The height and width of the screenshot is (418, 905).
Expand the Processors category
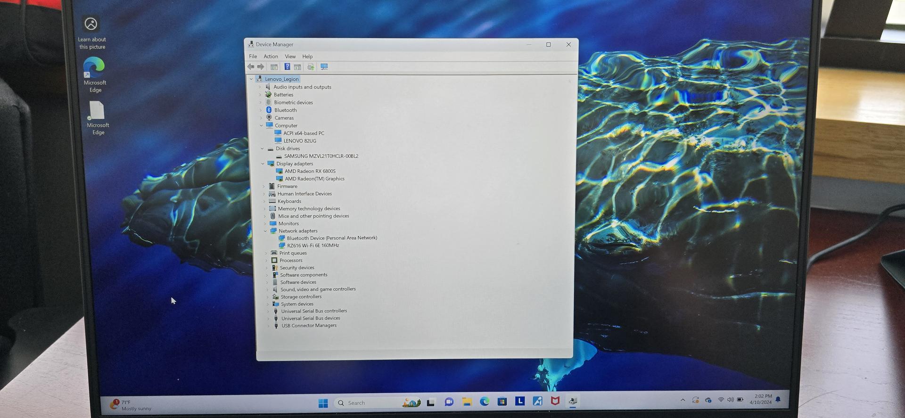266,261
